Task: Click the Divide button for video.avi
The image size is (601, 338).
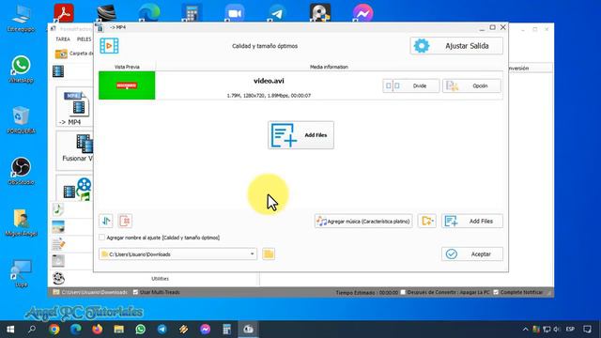Action: point(411,85)
